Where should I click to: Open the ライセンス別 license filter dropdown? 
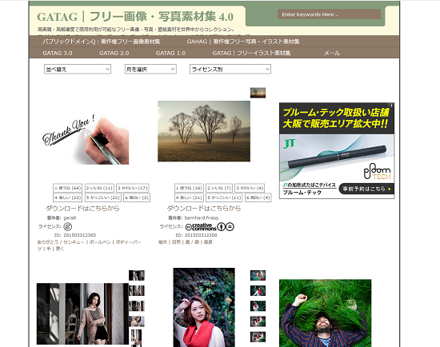(230, 70)
